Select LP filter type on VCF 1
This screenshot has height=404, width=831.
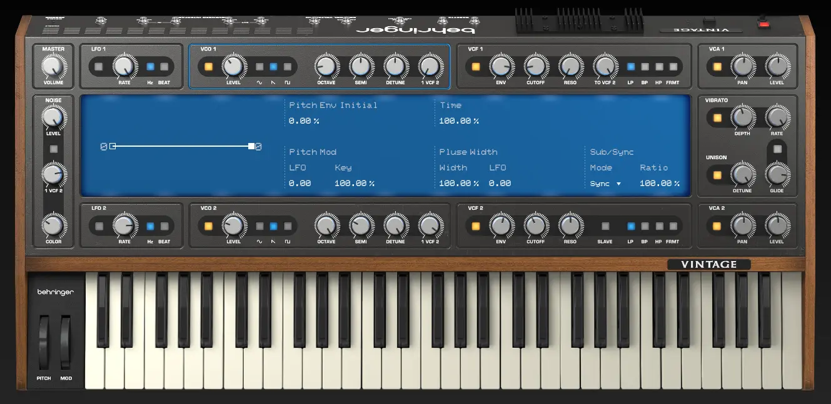click(630, 66)
